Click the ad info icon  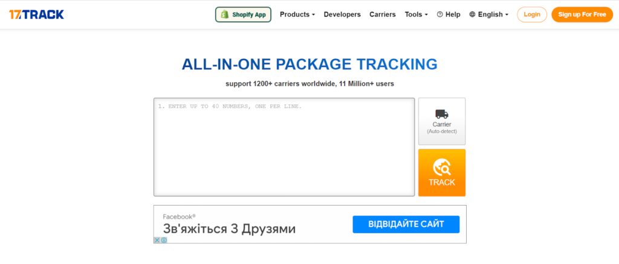pos(164,240)
